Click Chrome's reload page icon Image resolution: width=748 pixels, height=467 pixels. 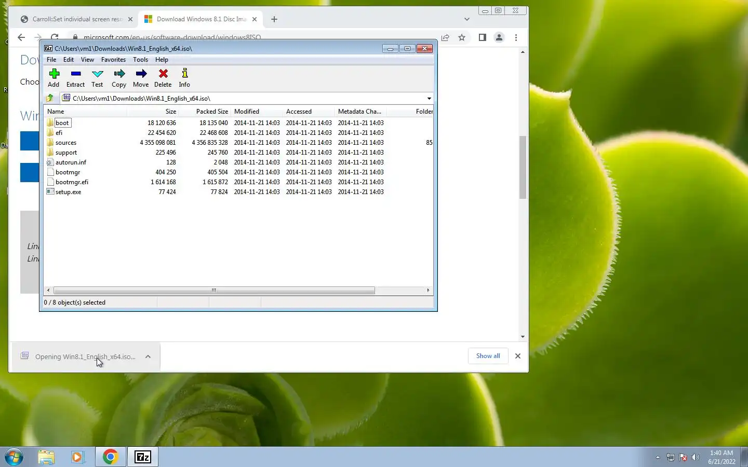pos(55,37)
